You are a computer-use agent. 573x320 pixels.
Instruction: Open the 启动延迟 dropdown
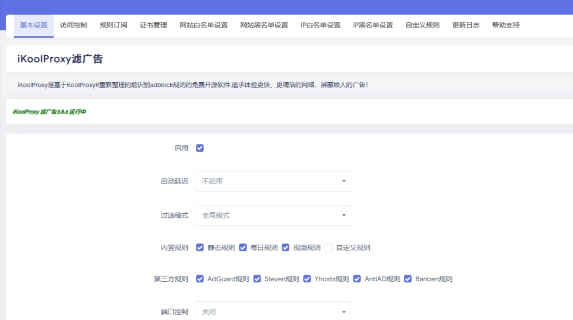[x=274, y=181]
